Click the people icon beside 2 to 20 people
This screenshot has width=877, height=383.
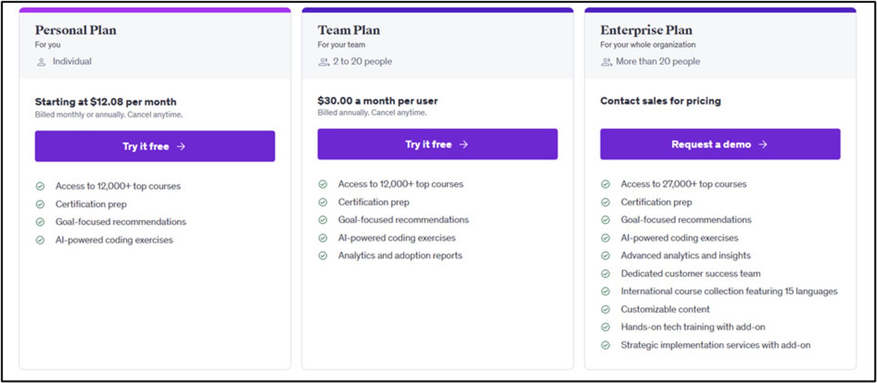324,62
